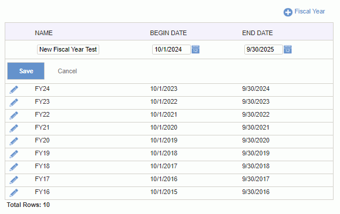This screenshot has width=340, height=214.
Task: Open the Begin Date calendar picker
Action: [196, 49]
